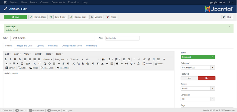Image resolution: width=237 pixels, height=112 pixels.
Task: Switch to Images and Links tab
Action: 24,46
